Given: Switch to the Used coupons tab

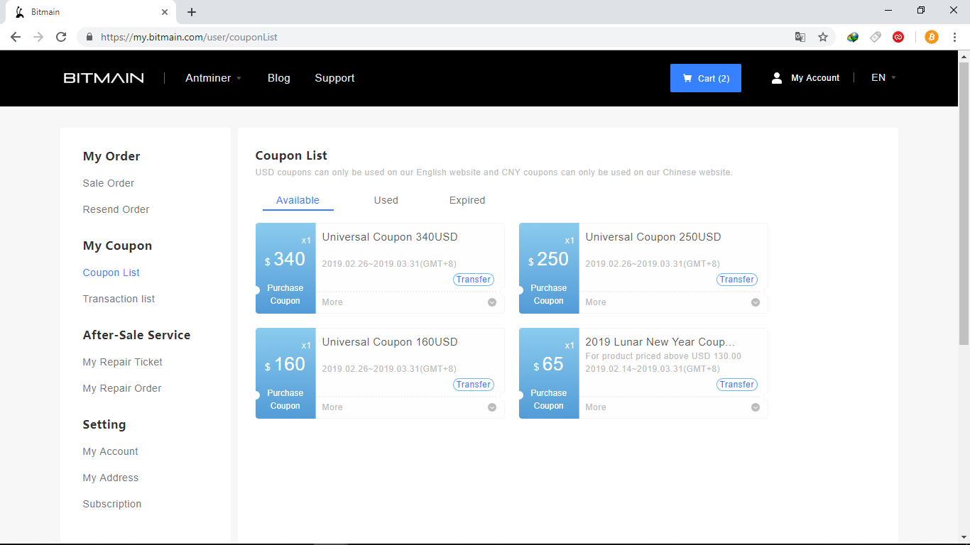Looking at the screenshot, I should coord(386,201).
